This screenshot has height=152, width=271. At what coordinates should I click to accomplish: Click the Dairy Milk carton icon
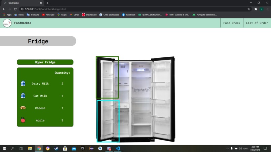coord(23,83)
